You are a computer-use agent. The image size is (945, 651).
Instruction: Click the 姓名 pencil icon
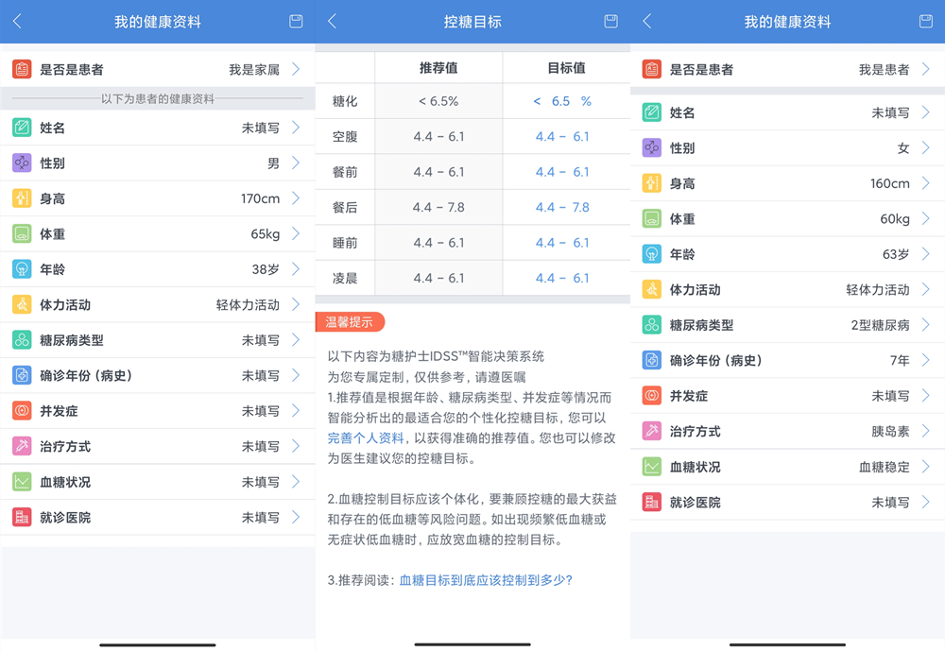[x=21, y=127]
